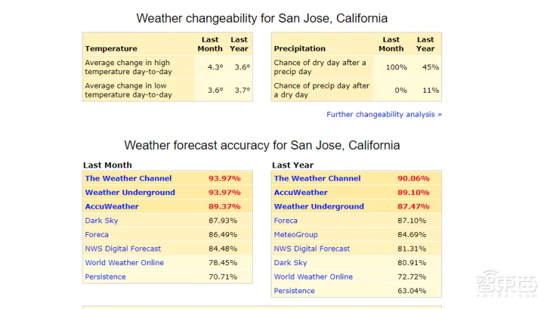
Task: Open the Further changeability analysis link
Action: 384,114
